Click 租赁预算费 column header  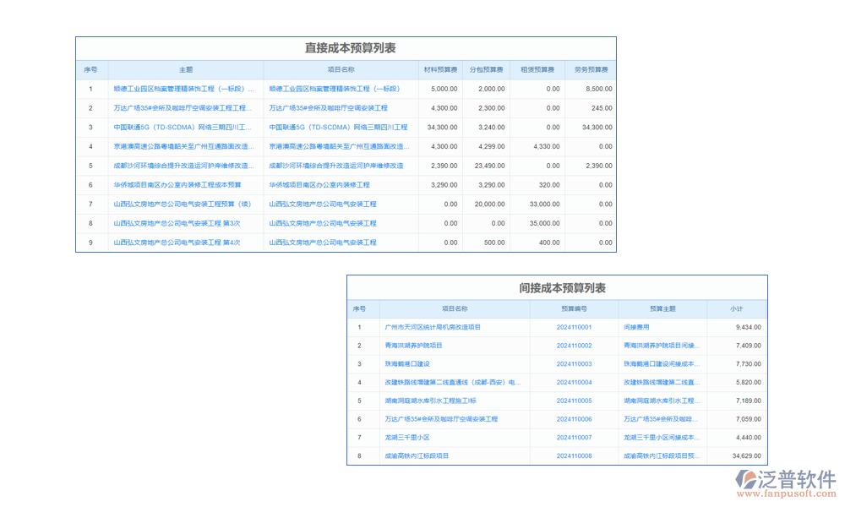[537, 70]
